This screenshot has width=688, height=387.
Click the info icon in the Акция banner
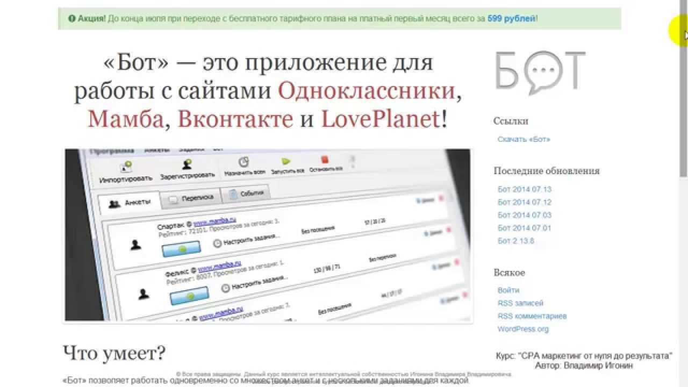(x=71, y=19)
